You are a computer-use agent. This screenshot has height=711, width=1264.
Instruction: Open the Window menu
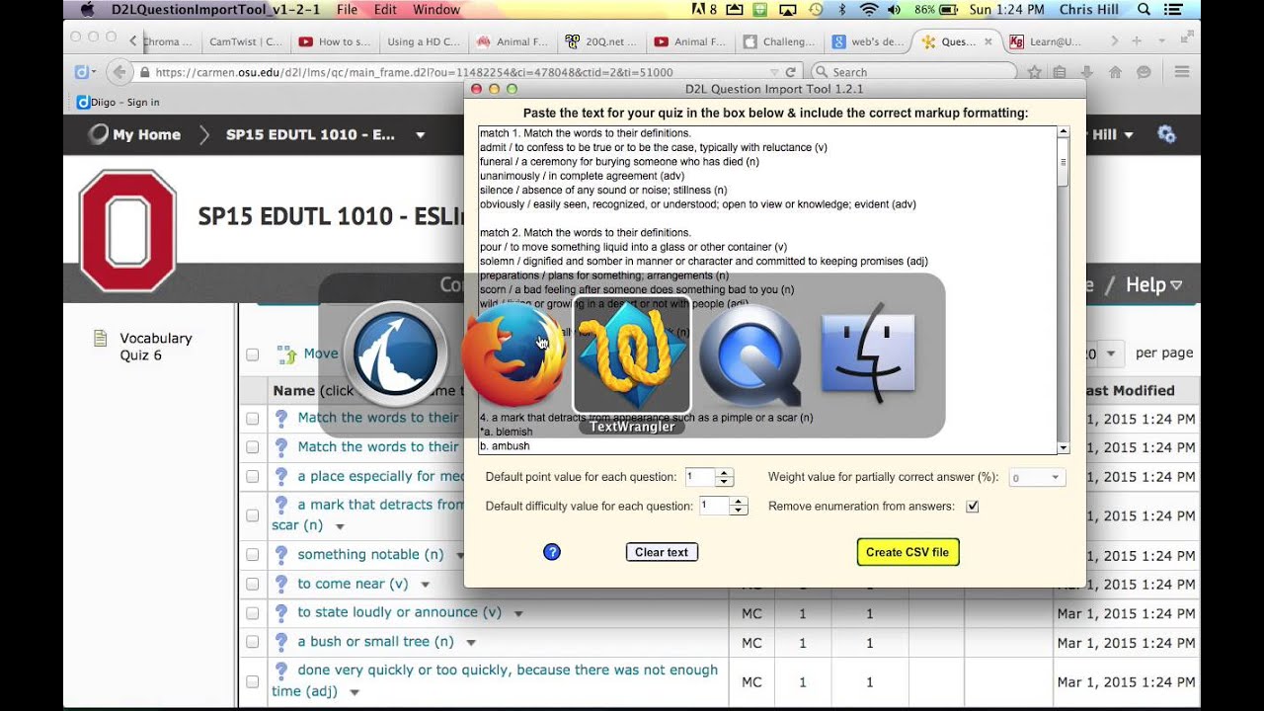click(x=435, y=10)
